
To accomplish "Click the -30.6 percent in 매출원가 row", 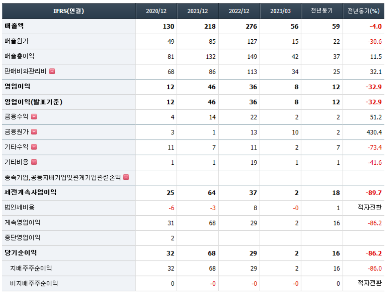I will pos(375,42).
